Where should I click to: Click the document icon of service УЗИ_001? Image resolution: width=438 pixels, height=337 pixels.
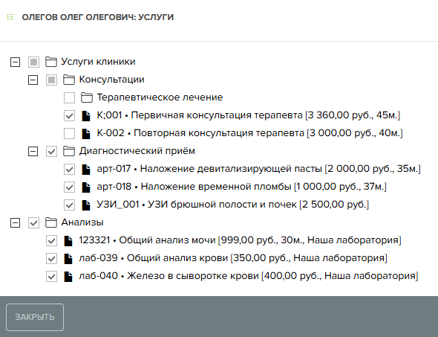86,205
